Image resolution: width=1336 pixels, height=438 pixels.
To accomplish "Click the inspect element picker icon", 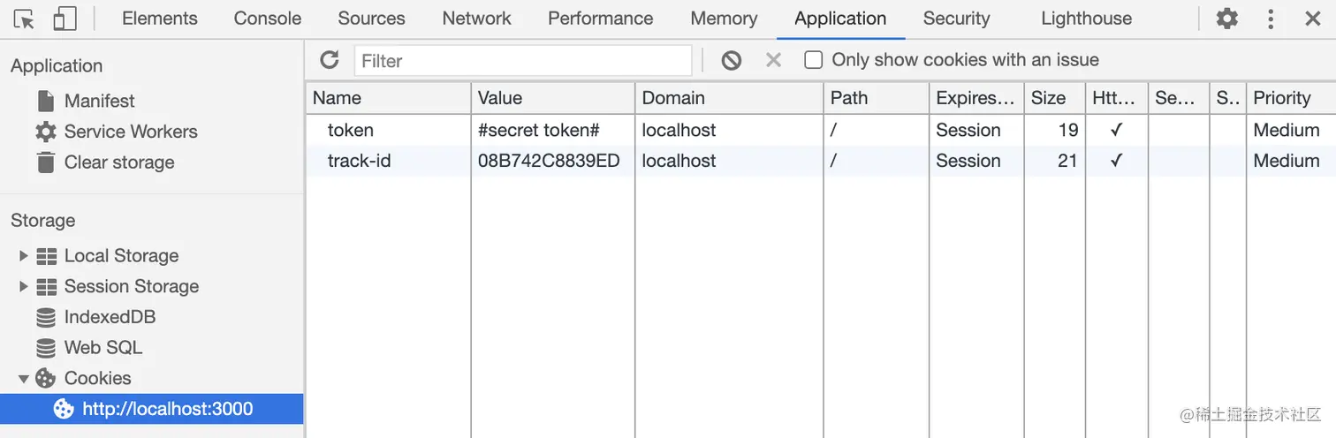I will pyautogui.click(x=24, y=19).
